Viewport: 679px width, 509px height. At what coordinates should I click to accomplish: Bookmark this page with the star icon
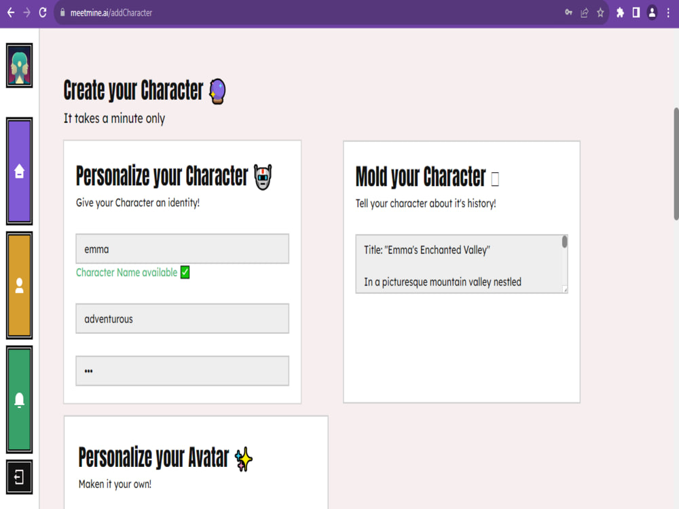(x=600, y=12)
